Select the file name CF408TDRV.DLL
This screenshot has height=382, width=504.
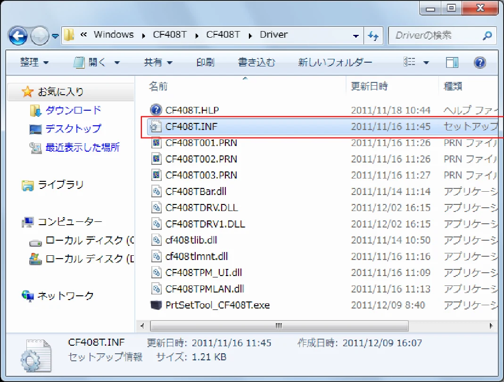pos(201,208)
